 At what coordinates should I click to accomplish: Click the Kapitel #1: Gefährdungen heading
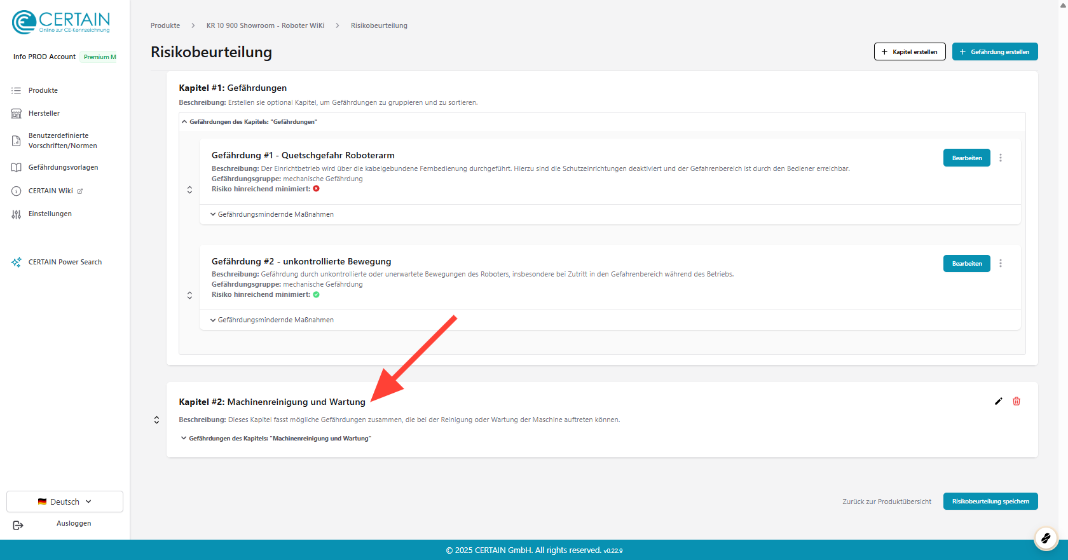(x=233, y=88)
